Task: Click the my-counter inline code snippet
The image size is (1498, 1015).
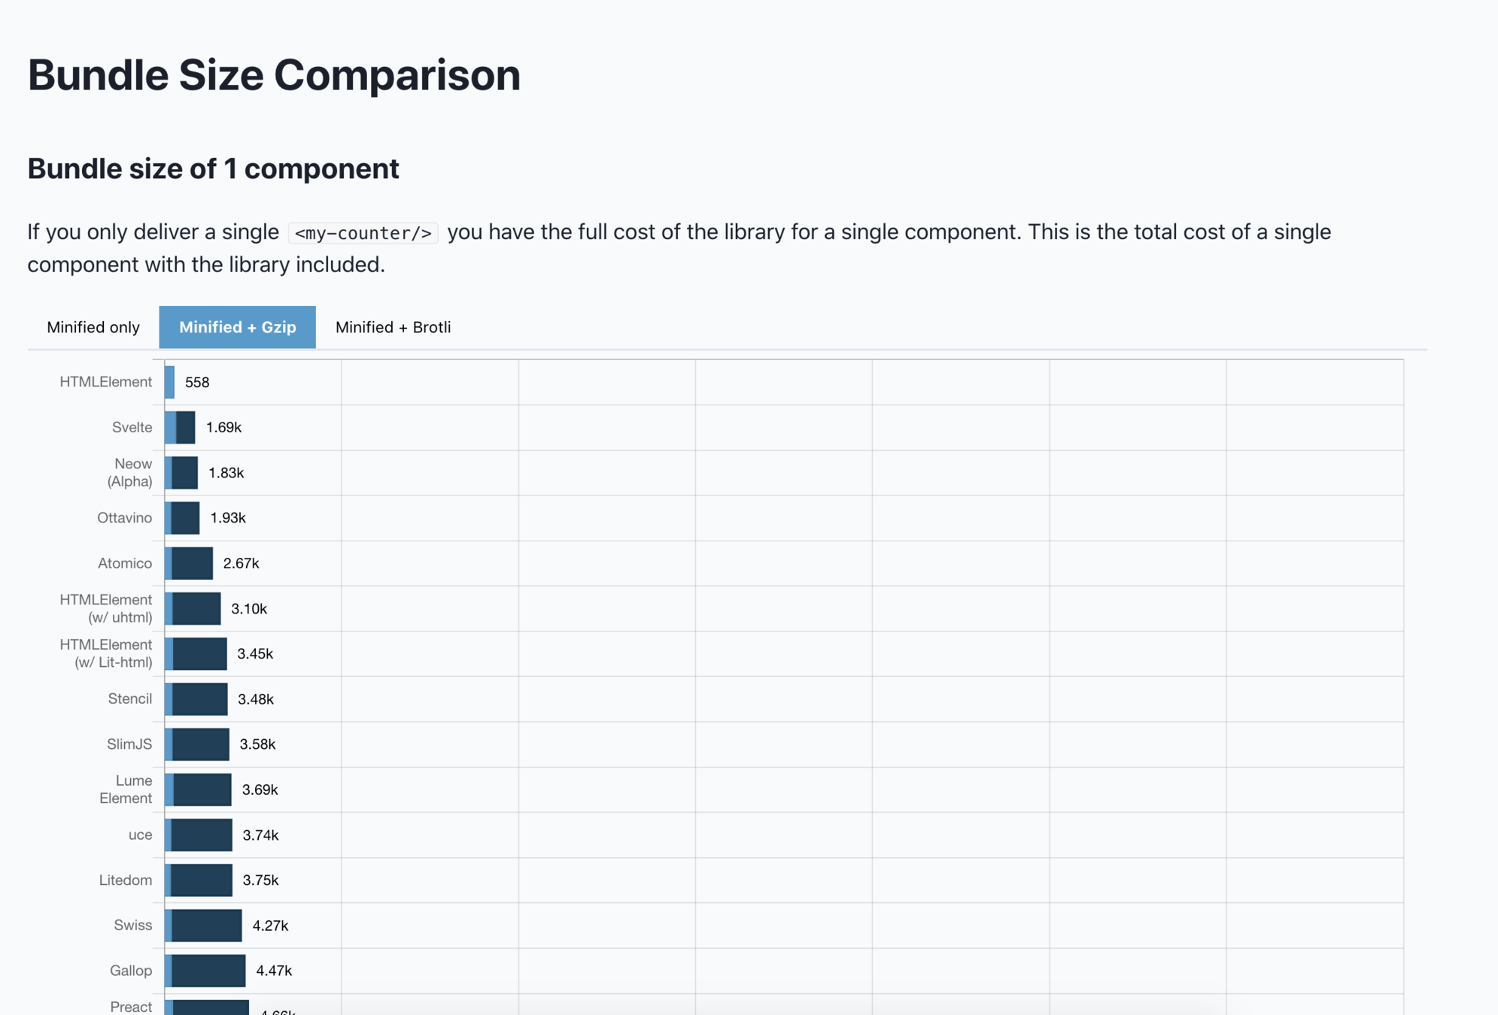Action: [x=363, y=233]
